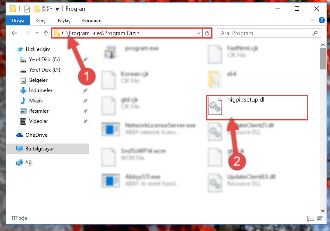330x231 pixels.
Task: Click the New folder quick access icon
Action: click(x=36, y=9)
